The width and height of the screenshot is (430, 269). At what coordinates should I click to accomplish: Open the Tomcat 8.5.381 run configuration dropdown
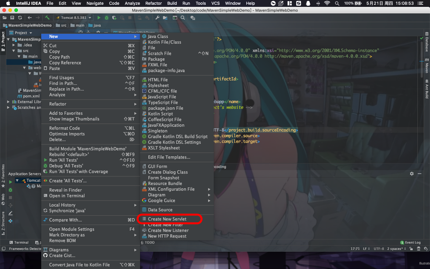(x=73, y=18)
